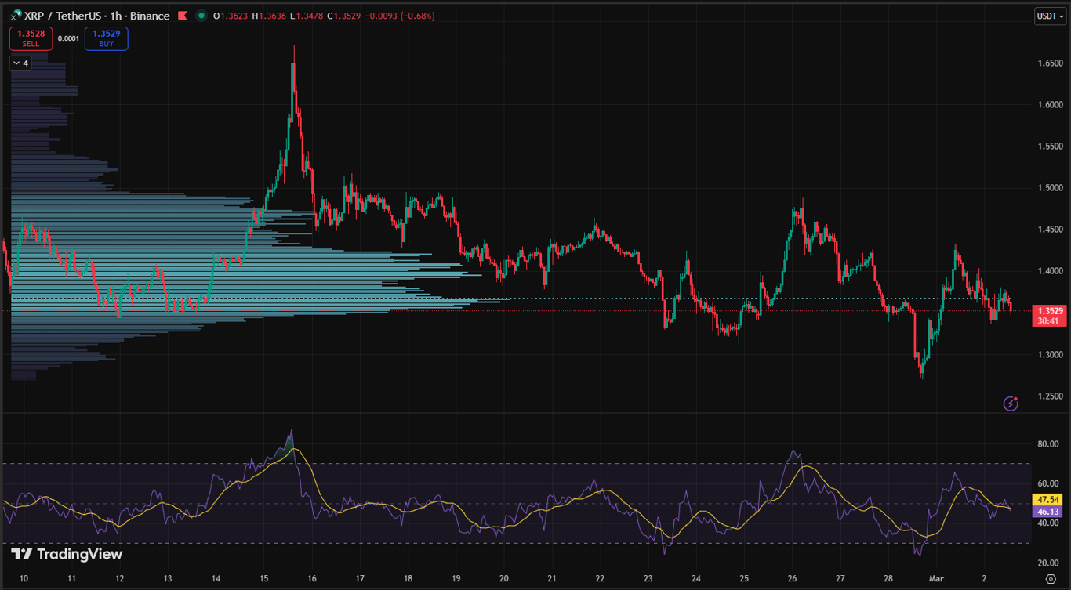Click the 1.4000 price axis label

click(1050, 271)
